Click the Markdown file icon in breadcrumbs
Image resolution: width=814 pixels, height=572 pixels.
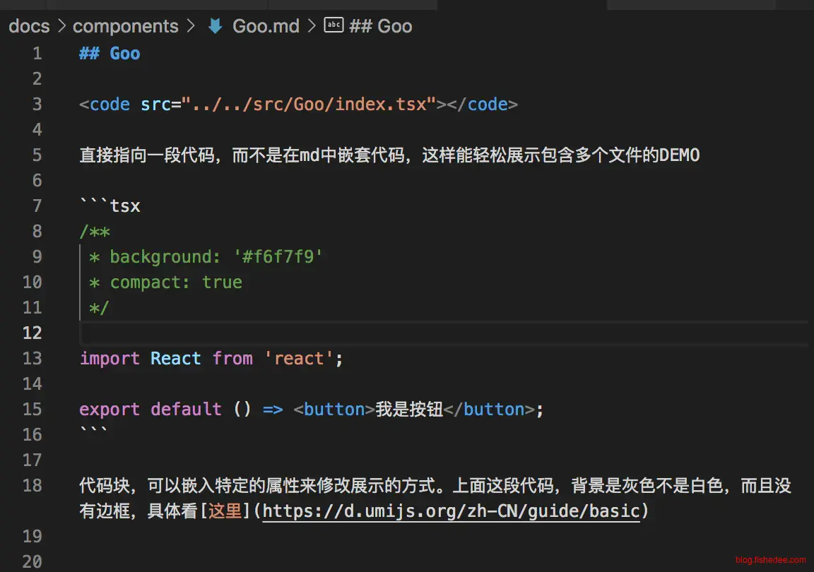[215, 26]
